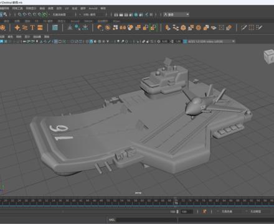274x224 pixels.
Task: Switch to the FX 缓存 shelf tab
Action: 48,21
